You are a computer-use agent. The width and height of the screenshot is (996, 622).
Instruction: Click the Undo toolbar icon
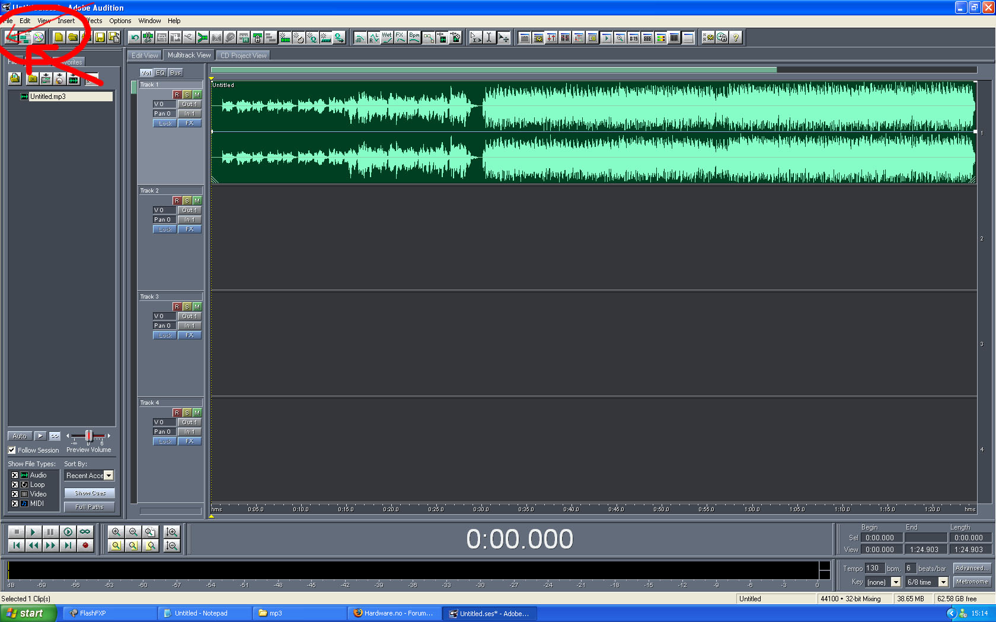point(135,37)
